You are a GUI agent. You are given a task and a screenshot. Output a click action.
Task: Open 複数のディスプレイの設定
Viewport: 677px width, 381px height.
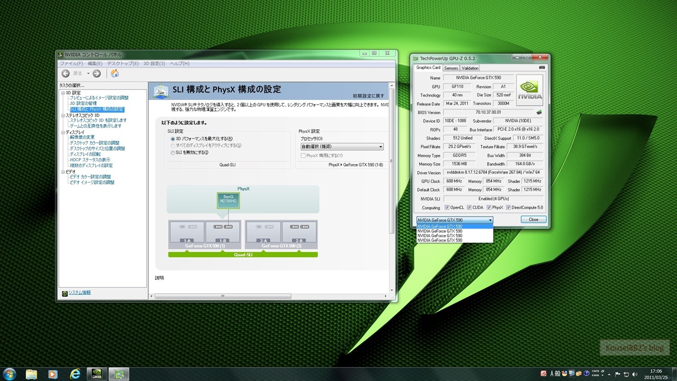tap(91, 166)
